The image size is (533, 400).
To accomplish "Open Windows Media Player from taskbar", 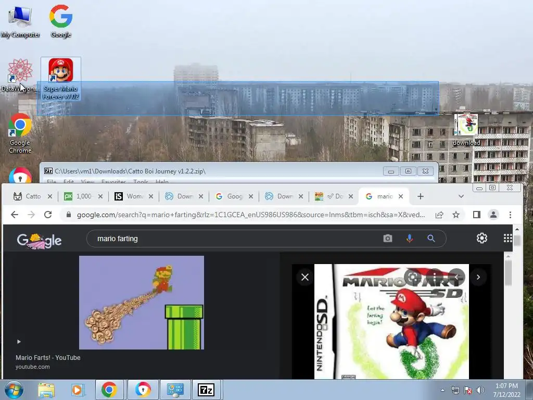I will tap(78, 390).
